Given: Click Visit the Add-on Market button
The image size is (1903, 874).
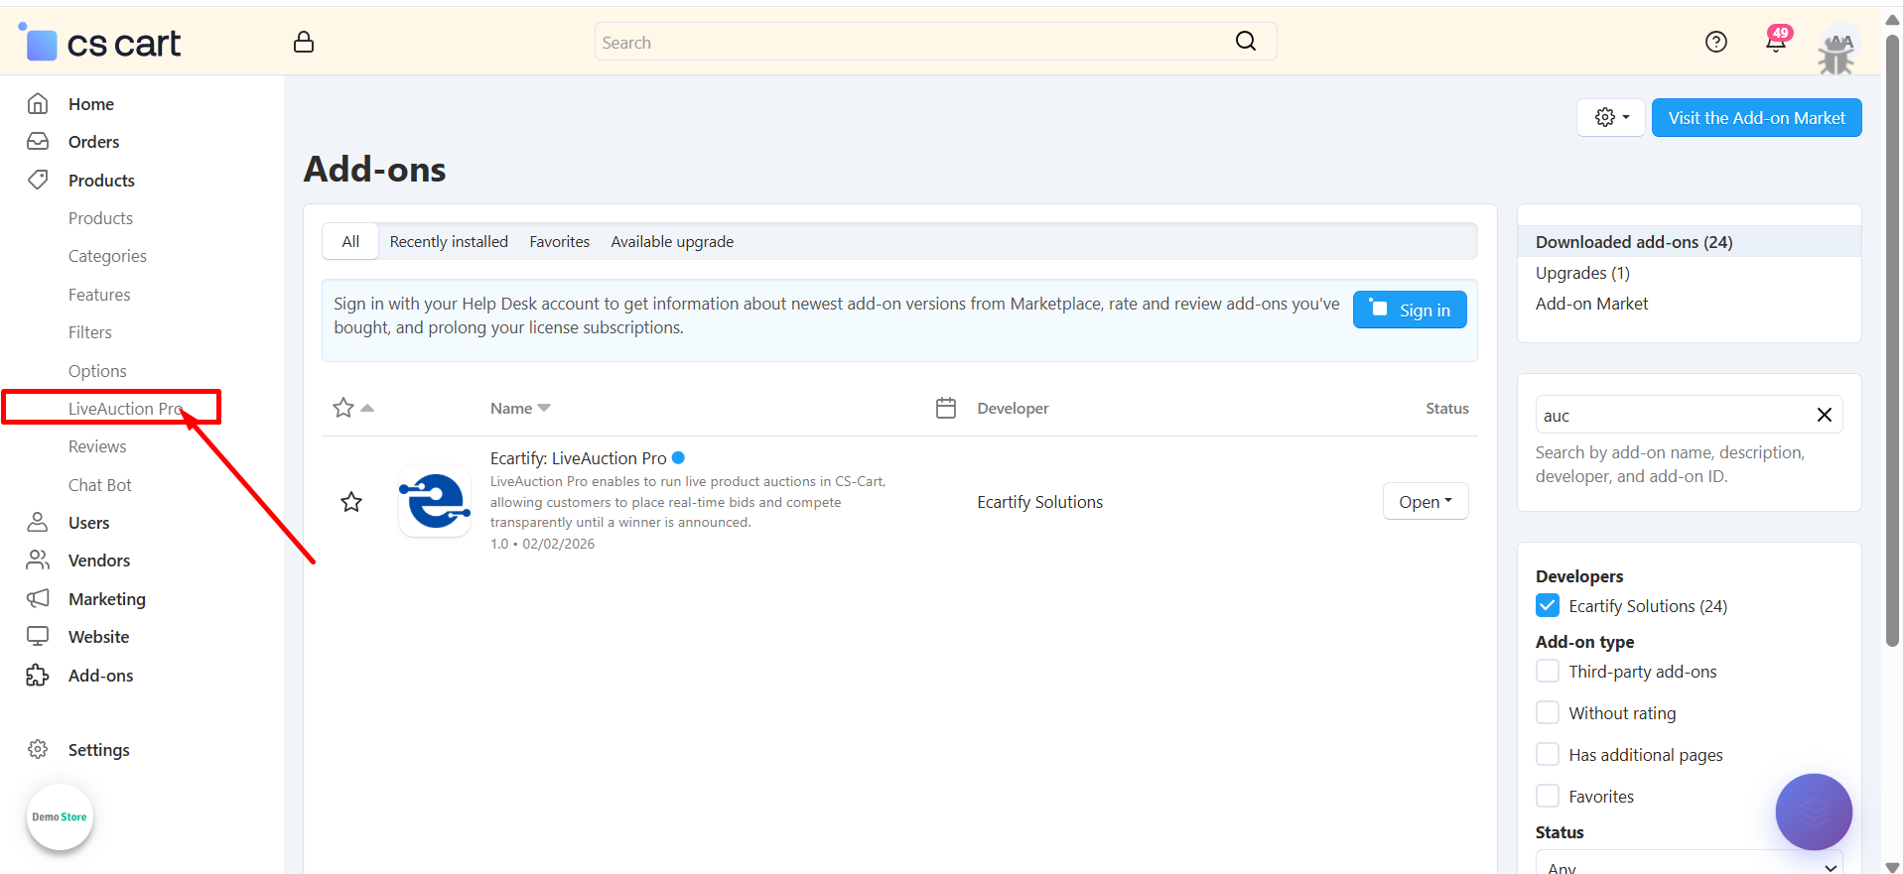Looking at the screenshot, I should point(1756,118).
